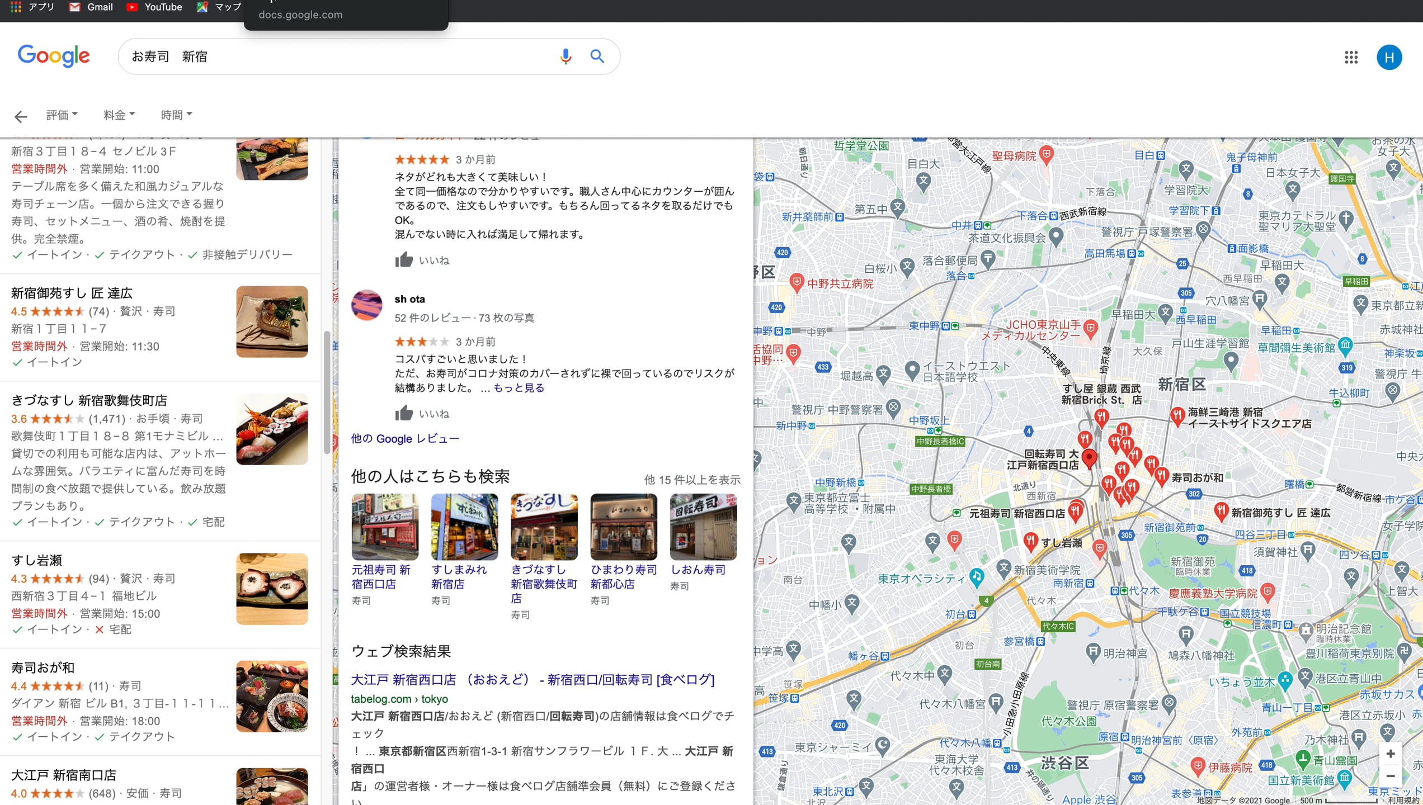Open the 料金 price filter dropdown
The width and height of the screenshot is (1423, 805).
118,115
